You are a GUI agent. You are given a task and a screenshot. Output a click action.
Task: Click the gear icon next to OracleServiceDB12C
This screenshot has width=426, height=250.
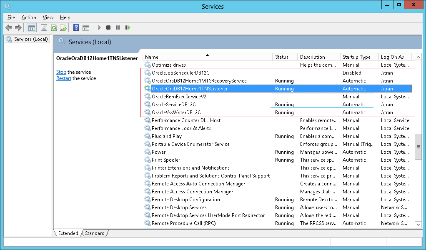[x=147, y=104]
